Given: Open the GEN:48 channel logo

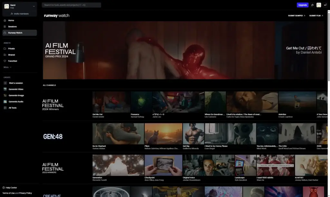Looking at the screenshot, I should (53, 137).
